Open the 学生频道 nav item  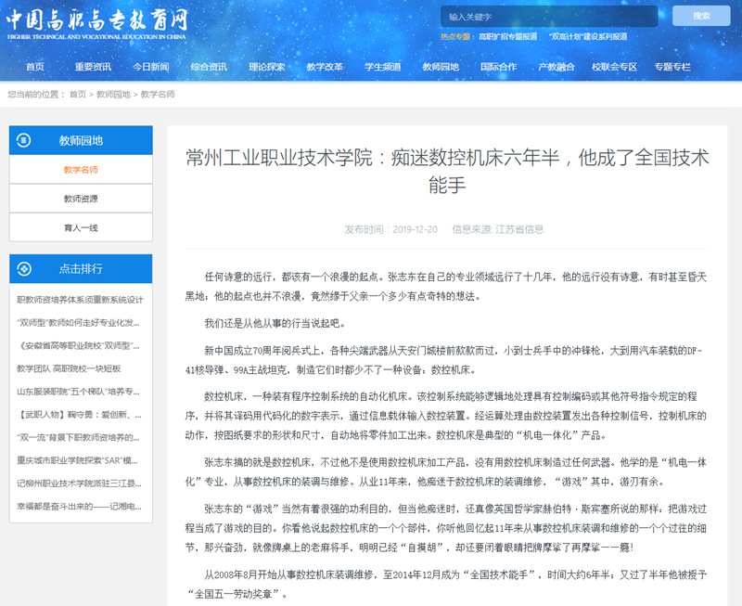click(382, 67)
